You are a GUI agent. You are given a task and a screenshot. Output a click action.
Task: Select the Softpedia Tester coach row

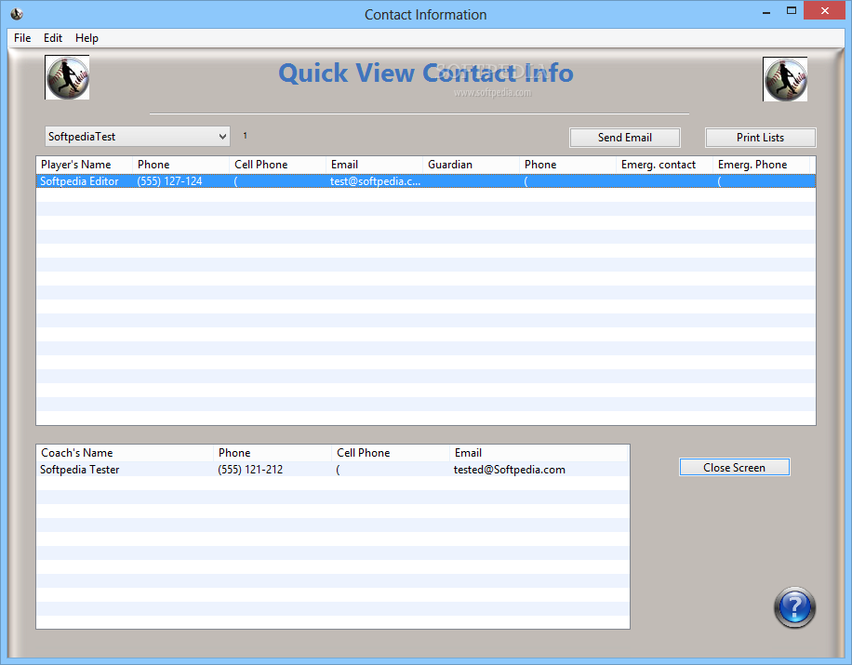[333, 470]
